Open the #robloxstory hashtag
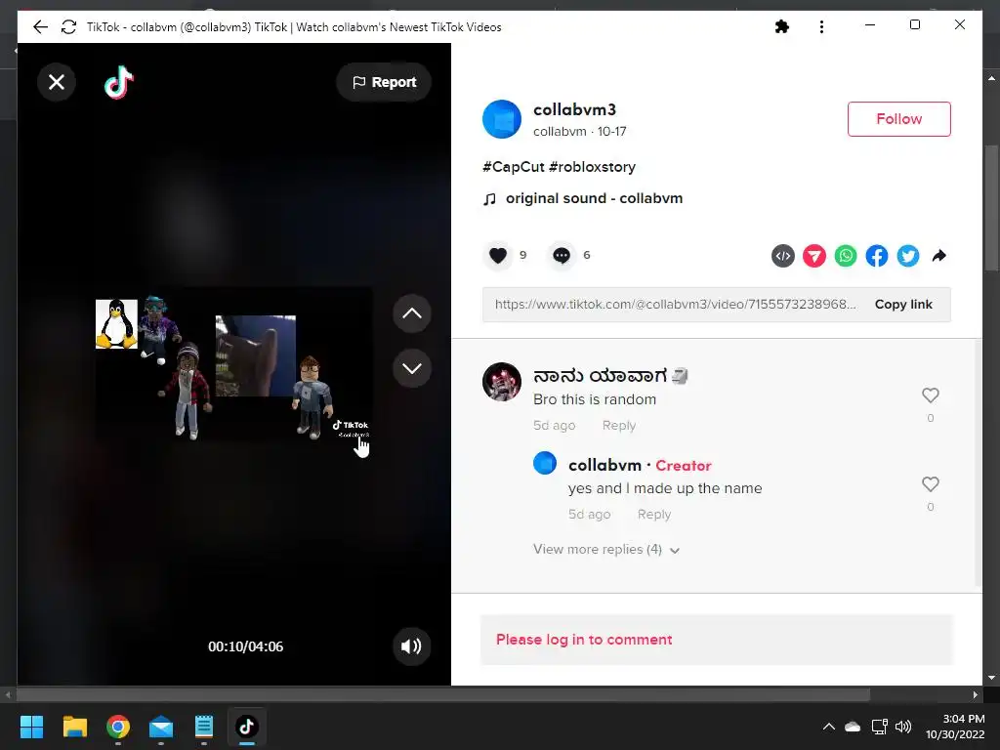 [x=592, y=167]
